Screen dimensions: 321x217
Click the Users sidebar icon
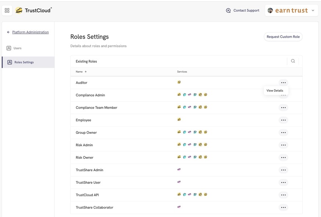point(9,48)
